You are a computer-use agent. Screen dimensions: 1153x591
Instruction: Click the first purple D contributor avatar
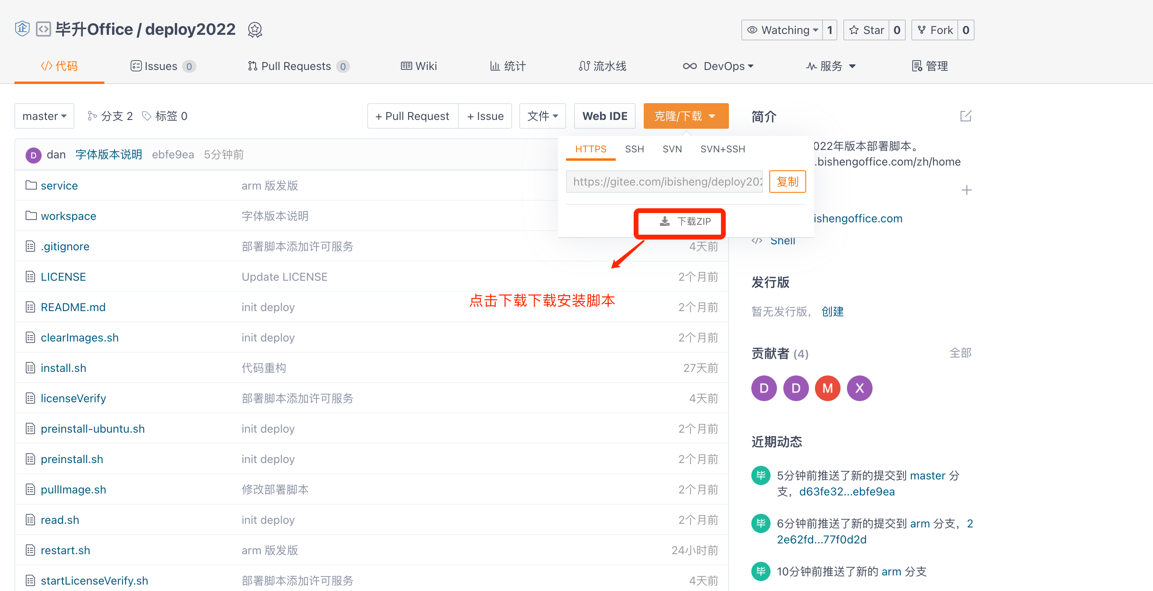764,388
